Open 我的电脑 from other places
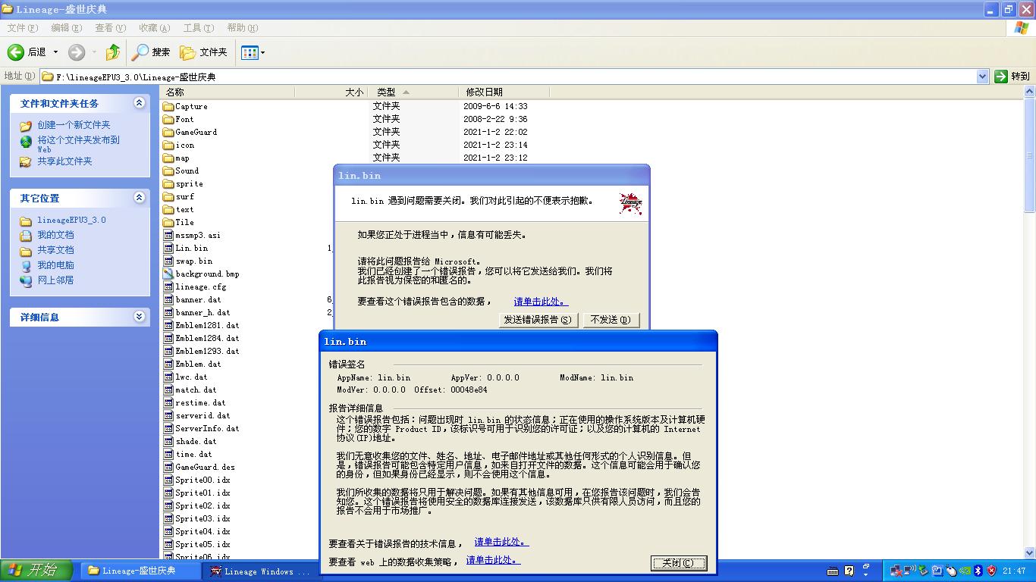This screenshot has width=1036, height=582. (x=55, y=265)
